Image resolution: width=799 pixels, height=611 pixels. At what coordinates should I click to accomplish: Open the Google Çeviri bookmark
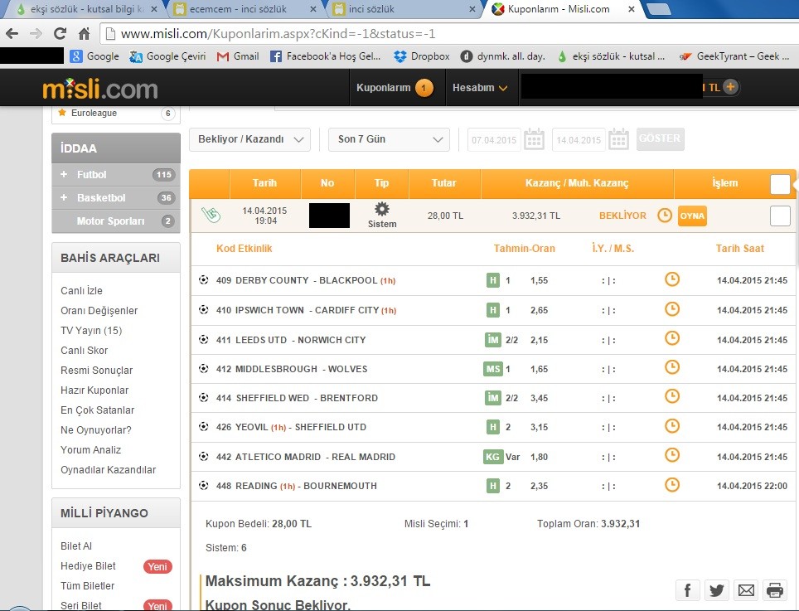(x=167, y=56)
